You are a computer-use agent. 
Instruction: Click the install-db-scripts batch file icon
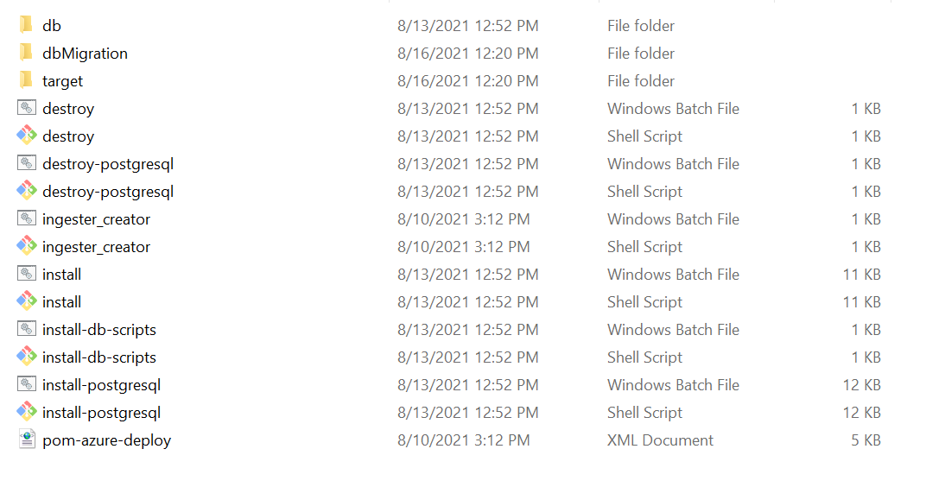pos(27,329)
